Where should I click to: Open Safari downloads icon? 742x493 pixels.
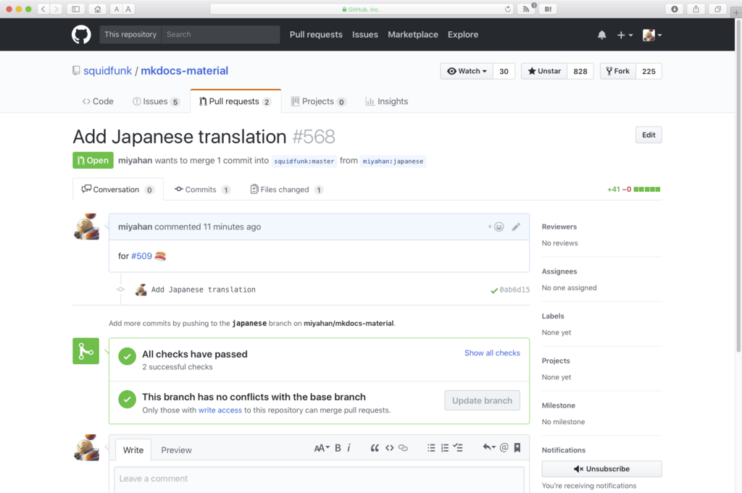(x=675, y=9)
